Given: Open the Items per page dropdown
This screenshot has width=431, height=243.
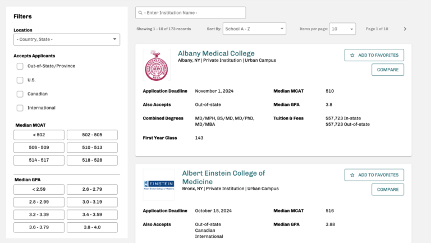Looking at the screenshot, I should [x=342, y=29].
